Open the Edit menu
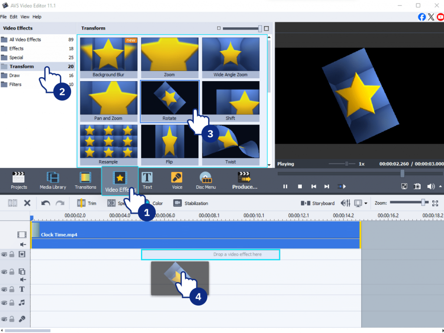444x333 pixels. click(x=13, y=16)
